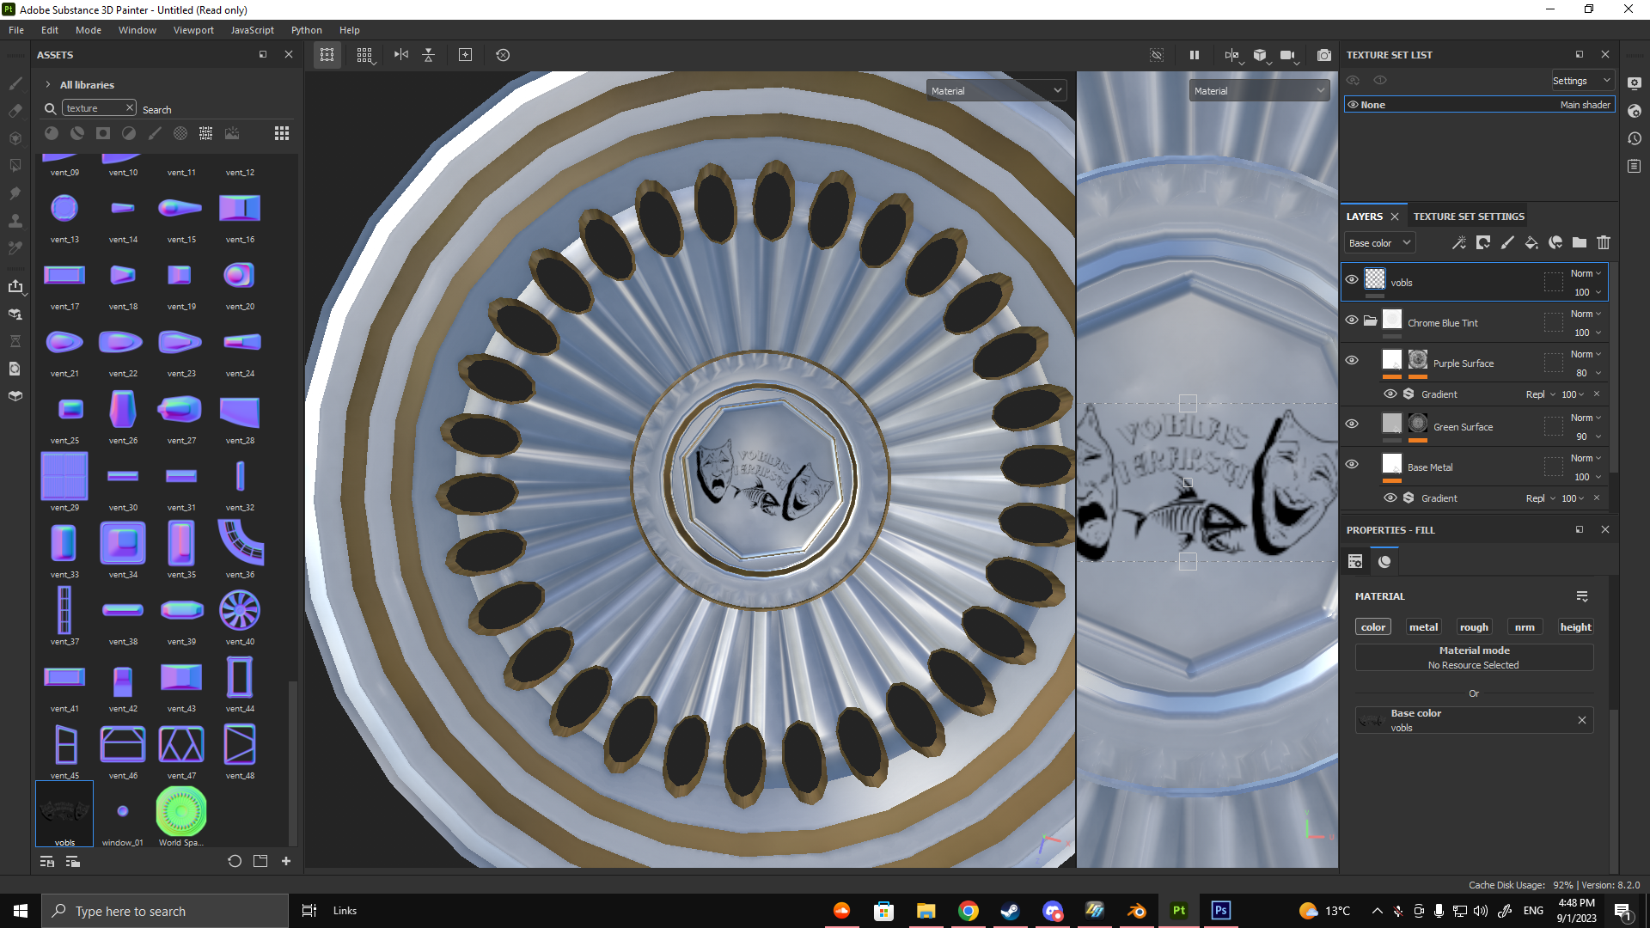Open the Viewport menu
The image size is (1650, 928).
pos(193,30)
